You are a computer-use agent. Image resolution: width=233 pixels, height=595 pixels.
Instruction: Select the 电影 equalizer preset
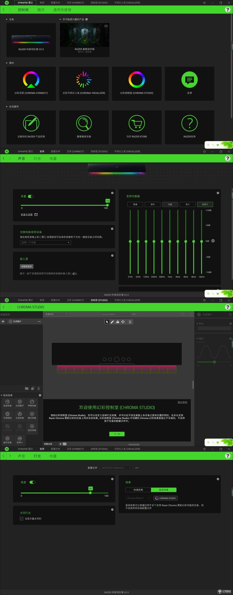coord(170,204)
